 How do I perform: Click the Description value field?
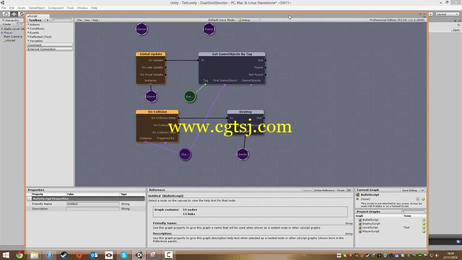click(x=93, y=209)
